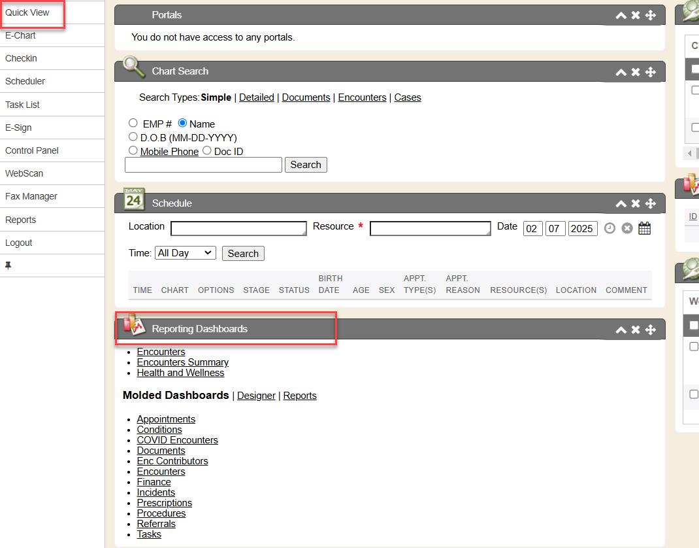This screenshot has width=699, height=548.
Task: Click the chart search text field
Action: click(203, 165)
